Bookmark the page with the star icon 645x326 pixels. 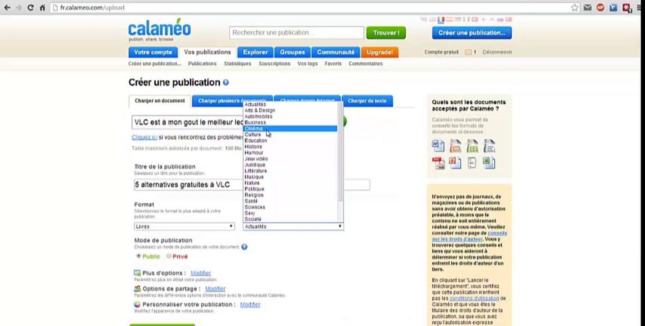click(x=575, y=8)
